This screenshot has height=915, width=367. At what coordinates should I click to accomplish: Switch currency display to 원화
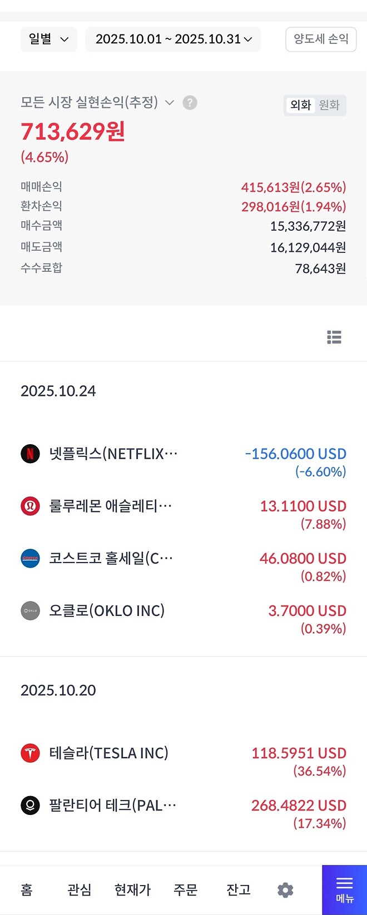click(330, 105)
